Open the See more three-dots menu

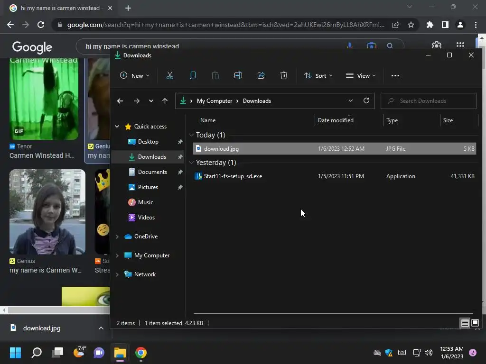[395, 75]
